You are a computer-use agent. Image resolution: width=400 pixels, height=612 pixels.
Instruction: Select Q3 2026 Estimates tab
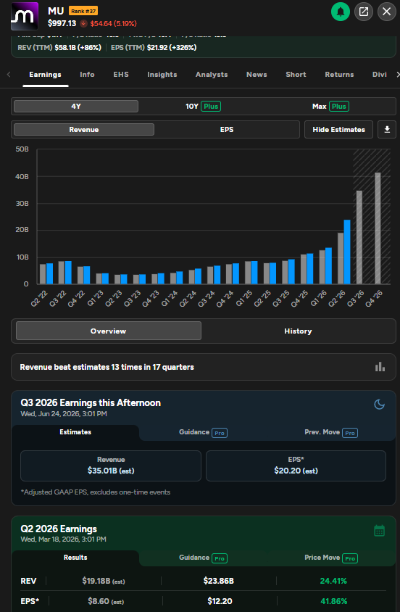pos(75,432)
